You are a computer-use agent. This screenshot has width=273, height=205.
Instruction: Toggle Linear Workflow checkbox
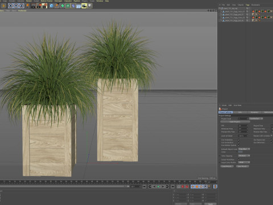click(x=239, y=159)
